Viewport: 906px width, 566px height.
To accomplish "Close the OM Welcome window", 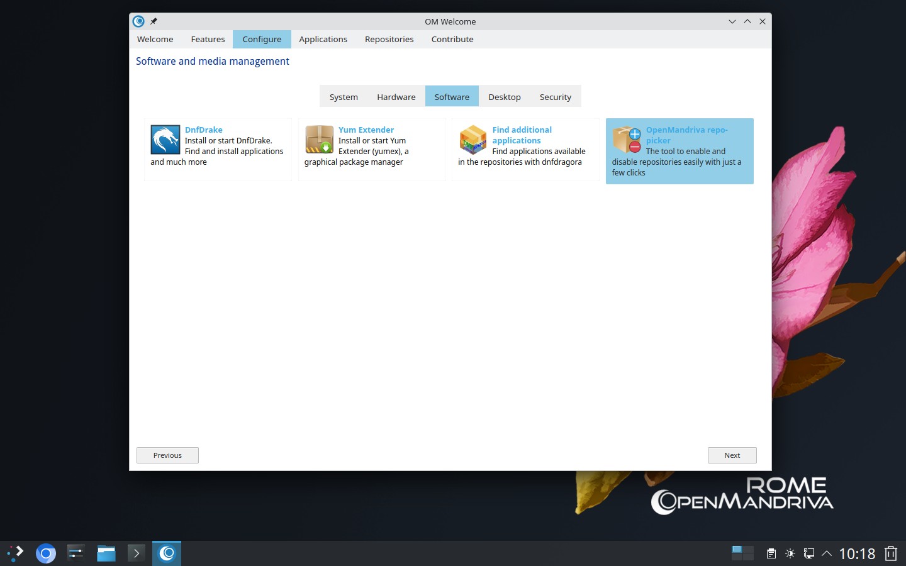I will [763, 21].
